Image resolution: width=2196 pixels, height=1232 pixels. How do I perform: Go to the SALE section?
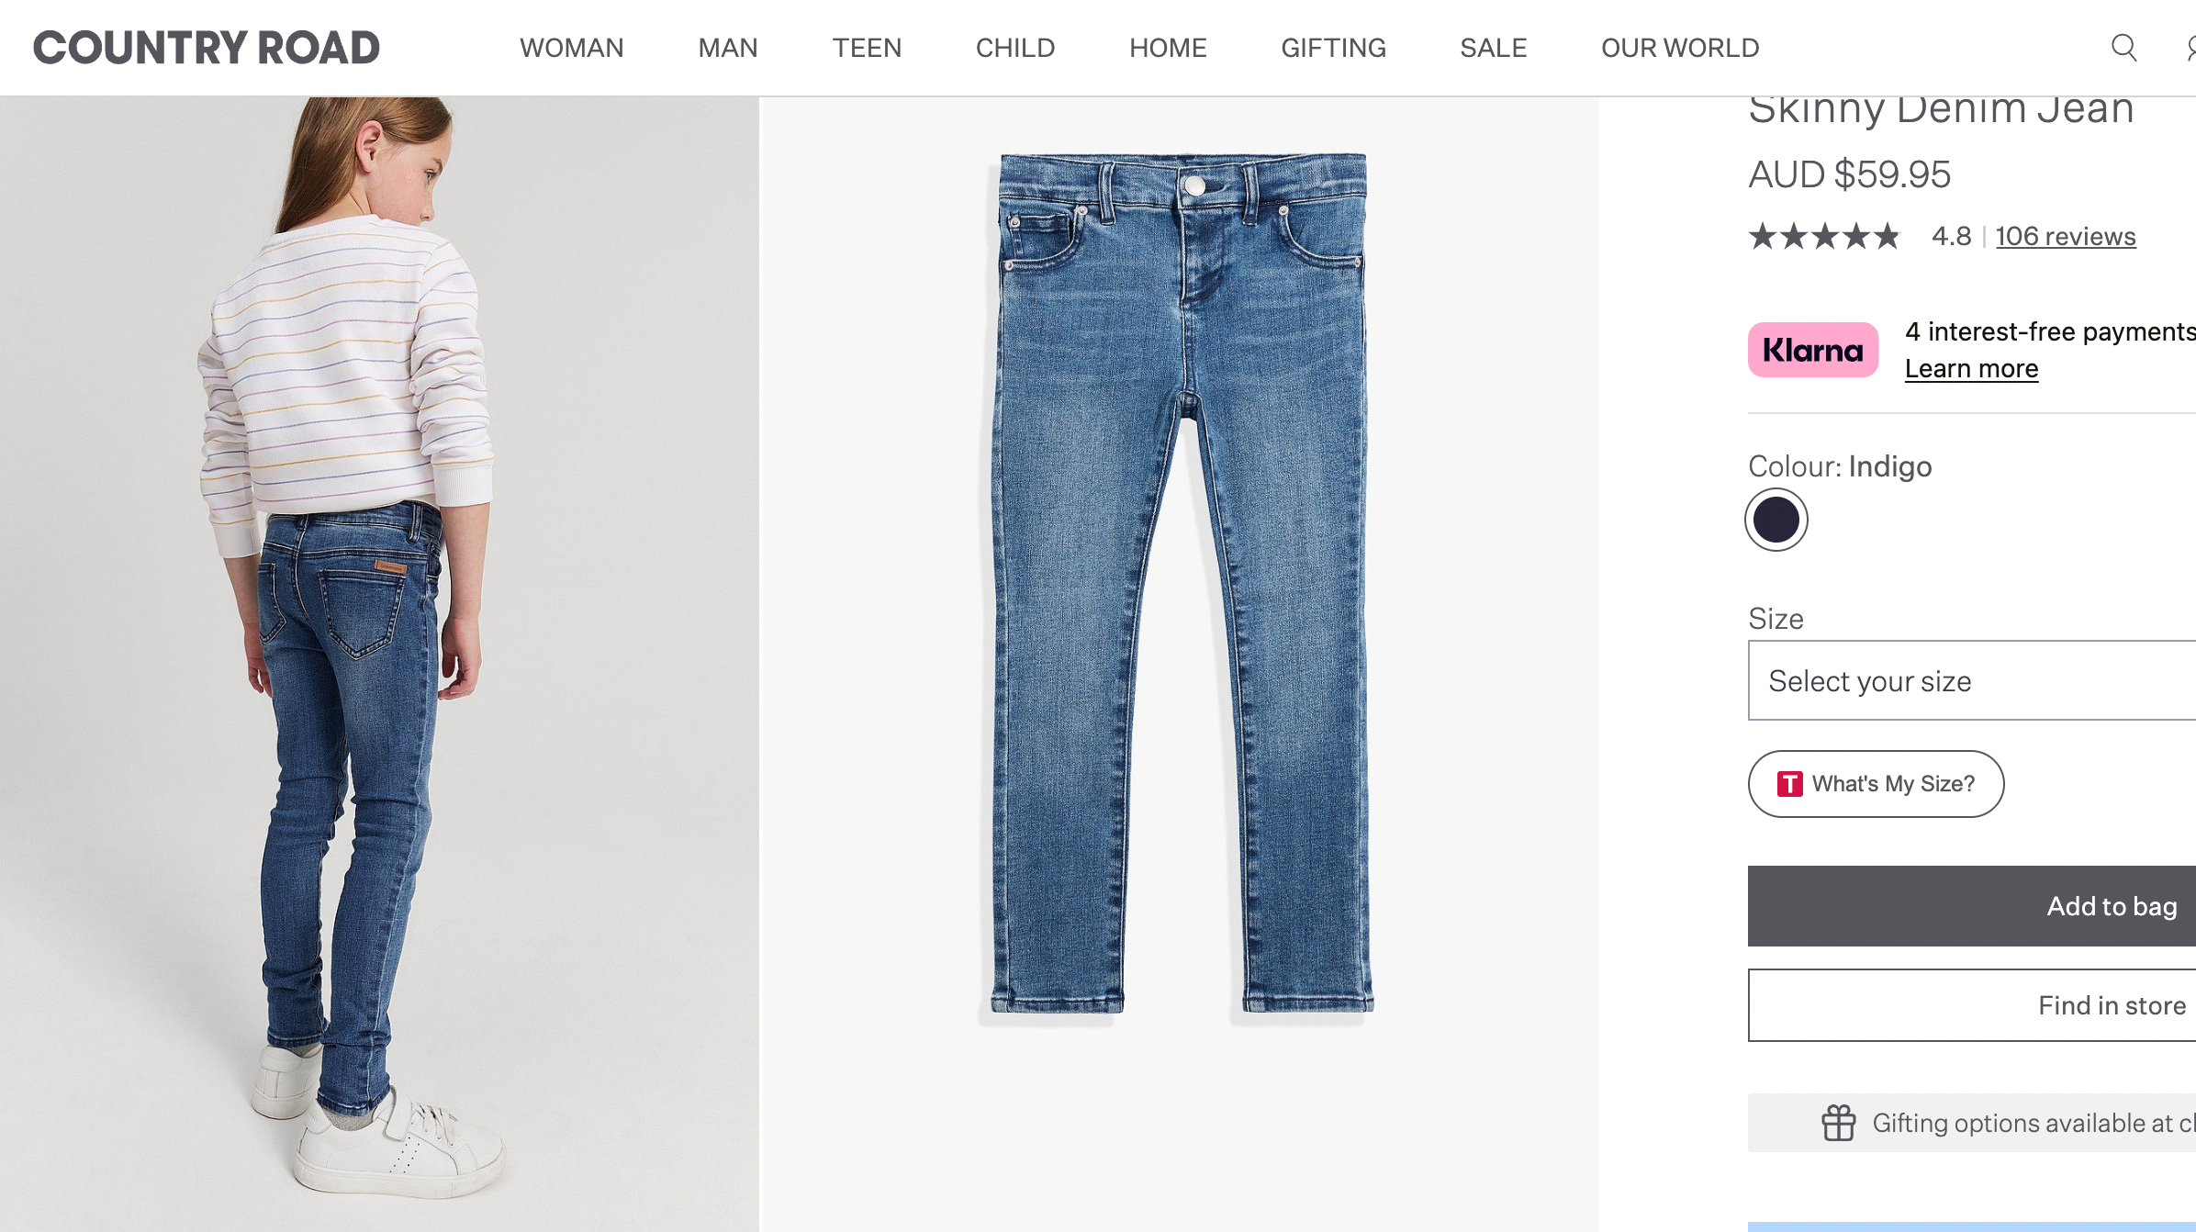1494,48
